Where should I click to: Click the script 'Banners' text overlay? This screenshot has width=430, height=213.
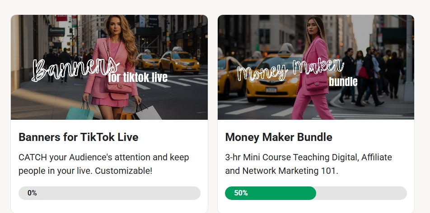tap(75, 69)
